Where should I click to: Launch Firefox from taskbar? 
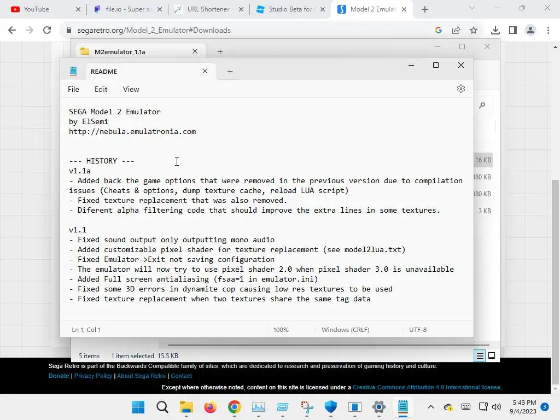pos(211,407)
